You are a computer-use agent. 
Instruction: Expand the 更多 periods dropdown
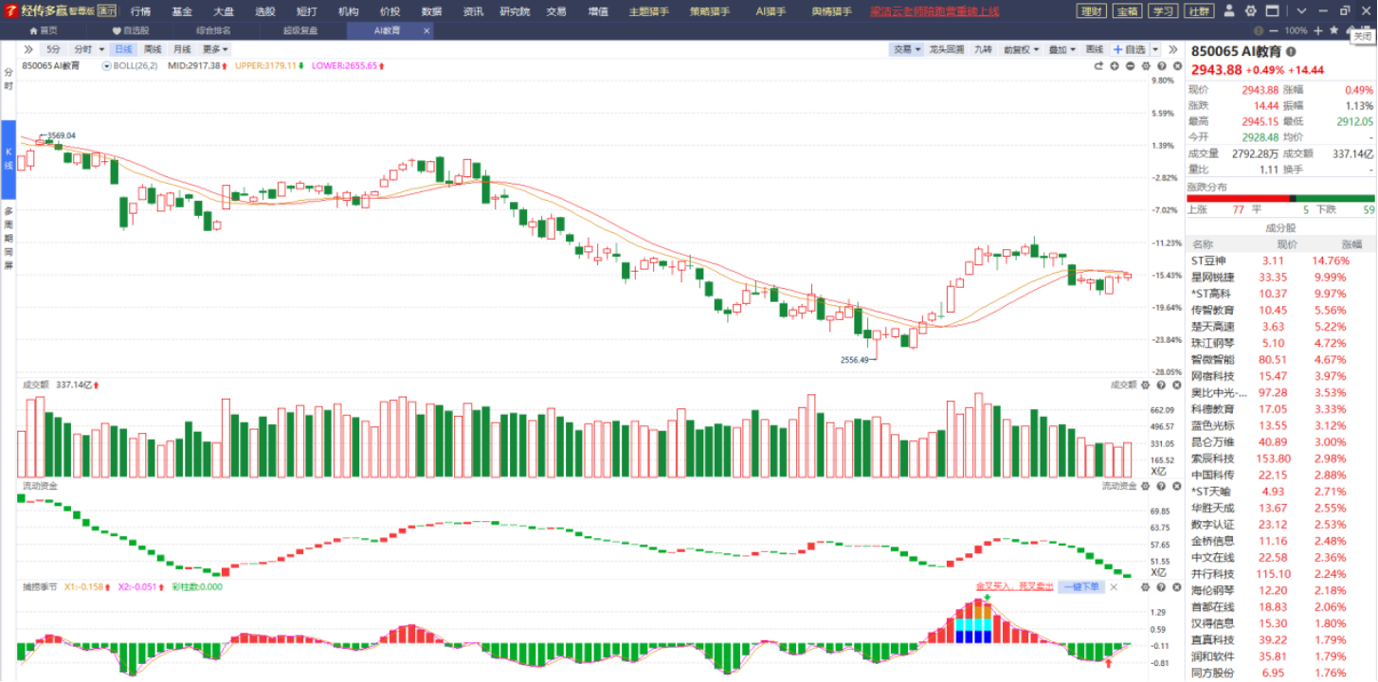point(215,49)
